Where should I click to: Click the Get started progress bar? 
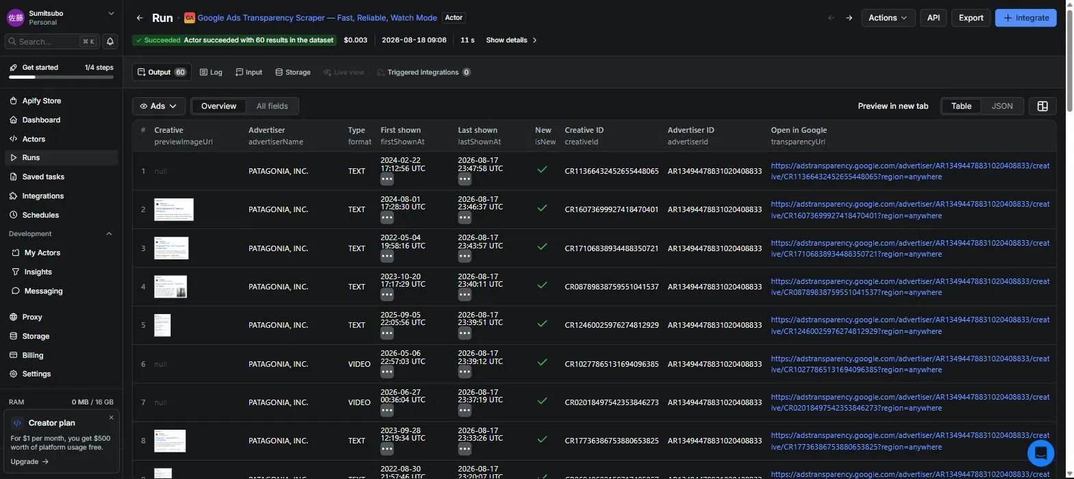61,77
